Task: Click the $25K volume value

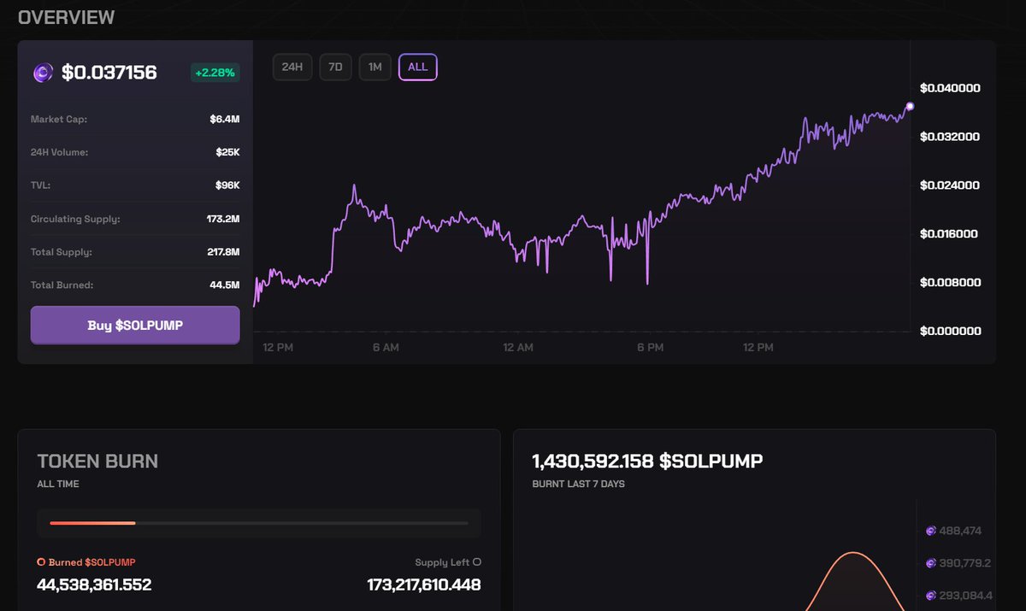Action: coord(228,152)
